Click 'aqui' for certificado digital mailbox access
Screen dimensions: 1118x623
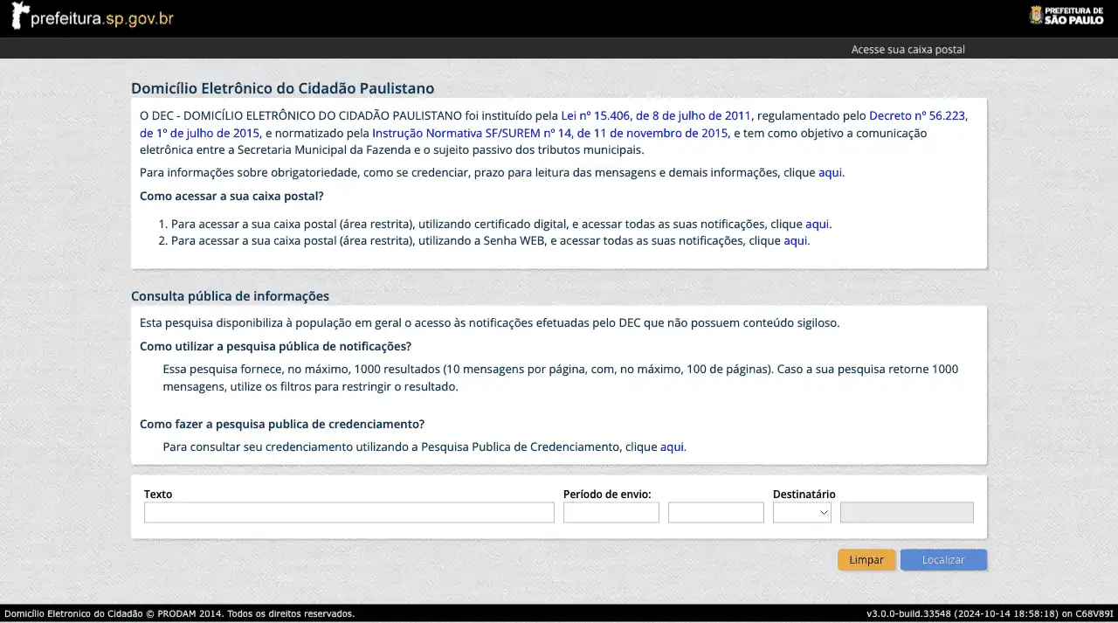pos(817,225)
